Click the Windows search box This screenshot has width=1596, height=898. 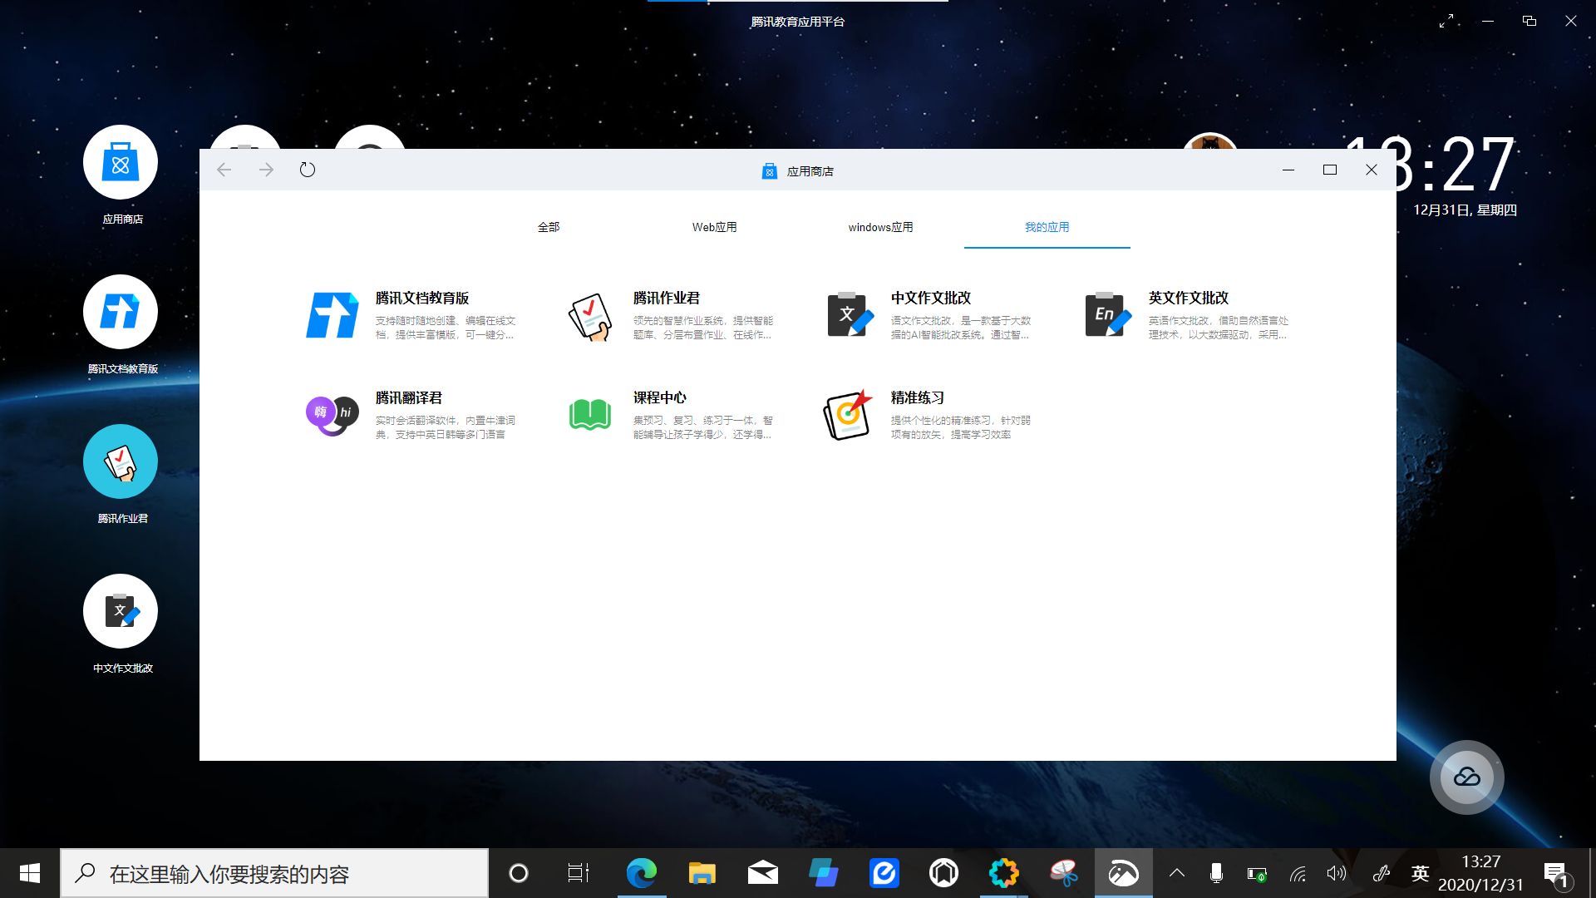tap(274, 873)
